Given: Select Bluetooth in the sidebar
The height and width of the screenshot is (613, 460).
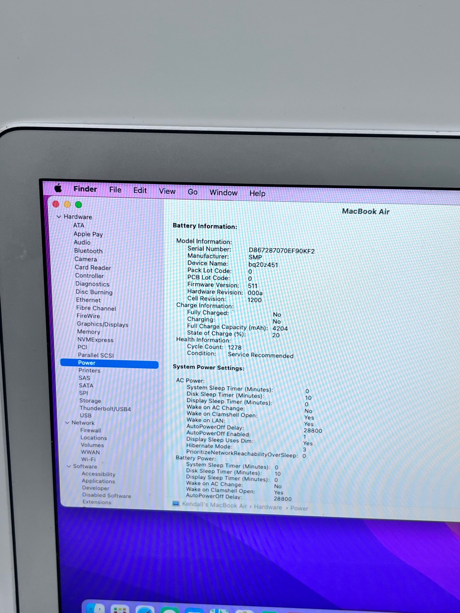Looking at the screenshot, I should [88, 251].
